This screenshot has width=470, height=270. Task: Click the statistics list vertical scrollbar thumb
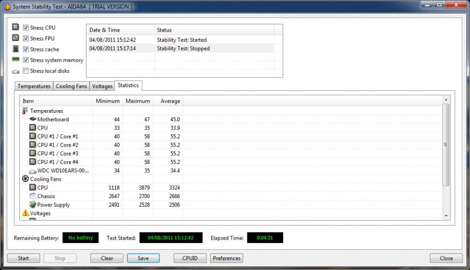(446, 145)
